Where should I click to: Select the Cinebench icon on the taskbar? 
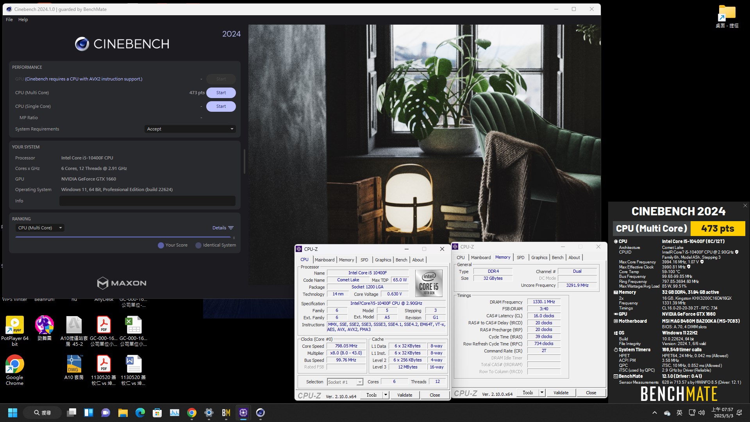pos(261,413)
